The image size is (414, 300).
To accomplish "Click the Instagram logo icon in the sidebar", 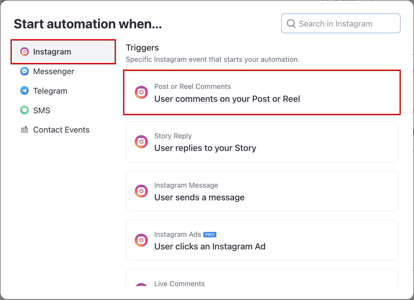I will [24, 52].
